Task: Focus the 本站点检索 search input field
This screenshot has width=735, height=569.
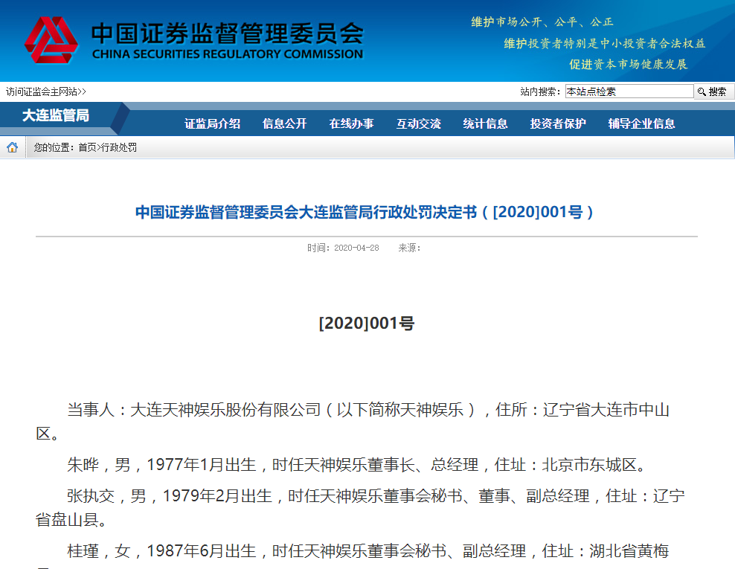Action: (x=629, y=91)
